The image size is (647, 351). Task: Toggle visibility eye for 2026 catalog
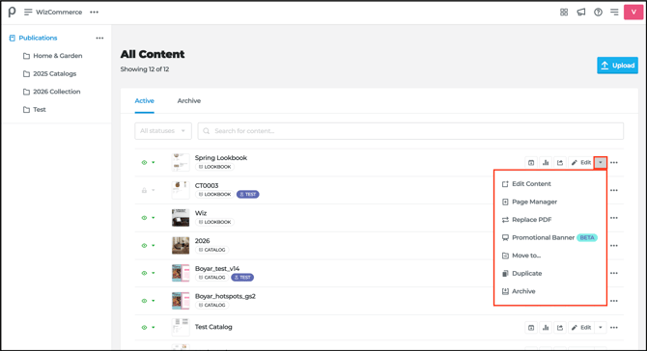144,246
